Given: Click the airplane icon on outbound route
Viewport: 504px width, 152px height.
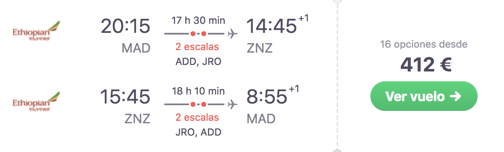Looking at the screenshot, I should (x=233, y=33).
